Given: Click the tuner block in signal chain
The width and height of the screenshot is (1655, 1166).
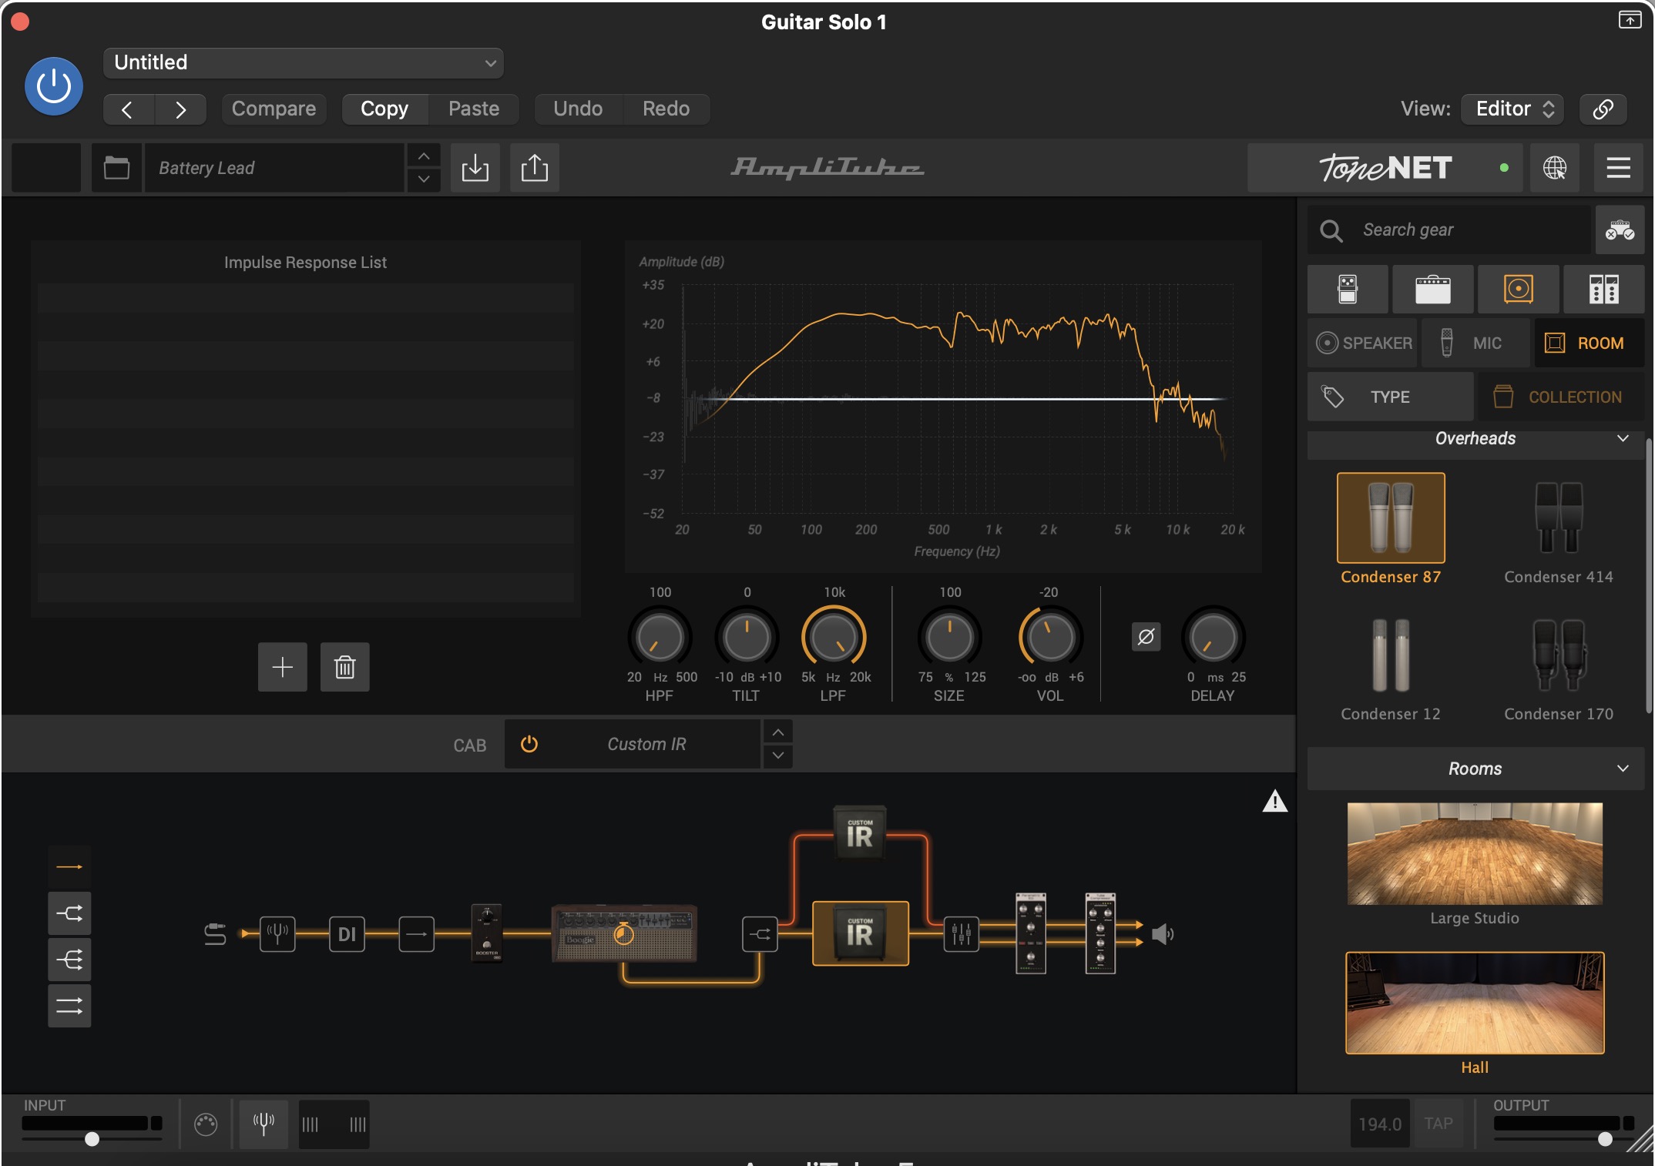Looking at the screenshot, I should 277,934.
